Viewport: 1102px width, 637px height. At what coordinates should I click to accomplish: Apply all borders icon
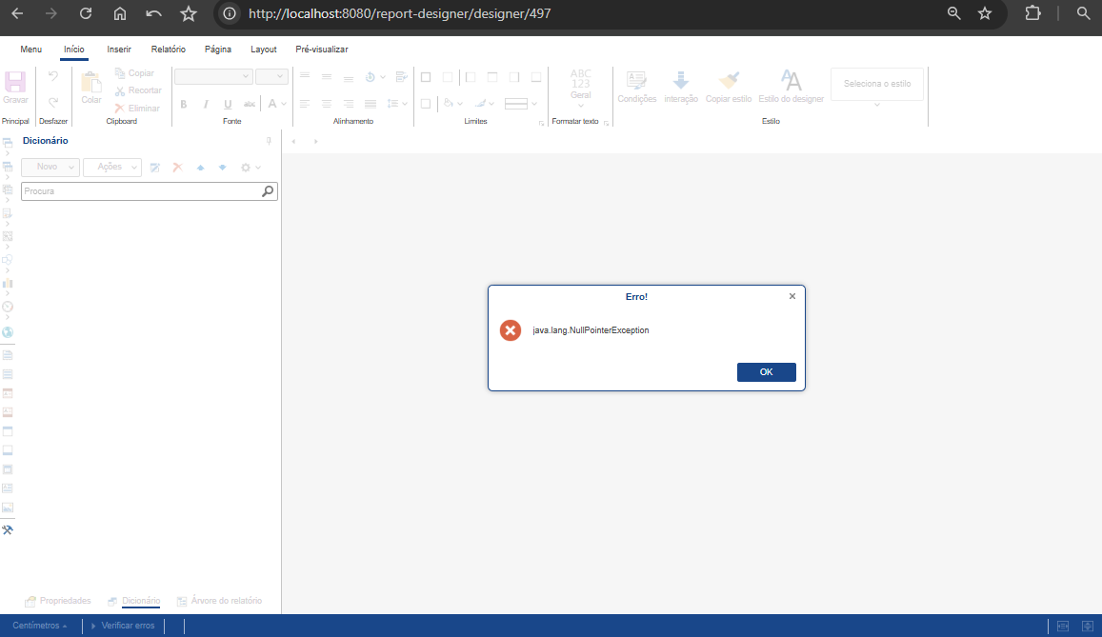pos(425,77)
